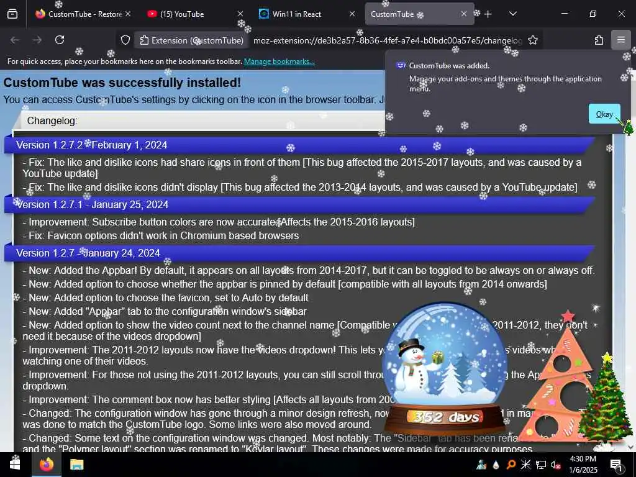Open the Manage bookmarks link
The height and width of the screenshot is (477, 636).
click(279, 61)
